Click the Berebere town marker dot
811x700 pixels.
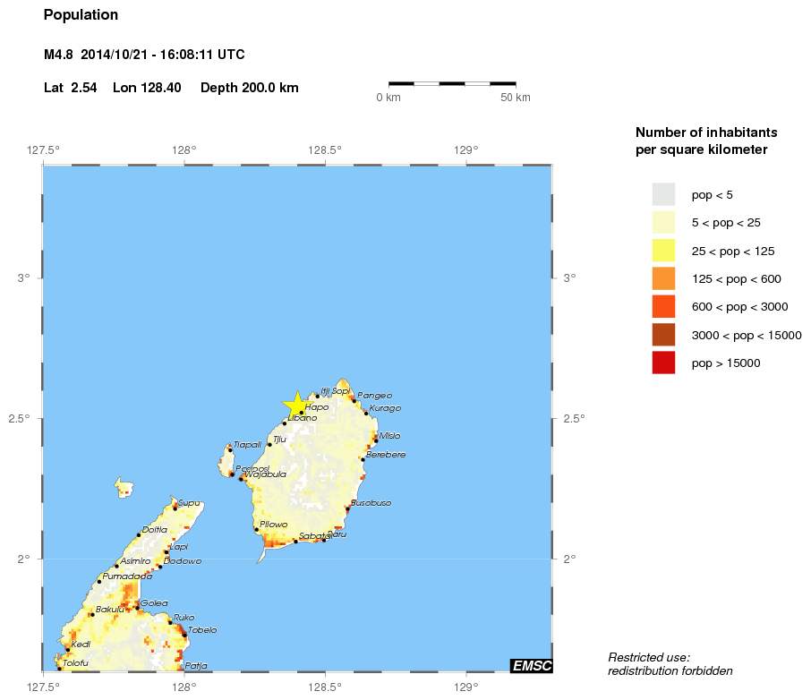pyautogui.click(x=363, y=459)
